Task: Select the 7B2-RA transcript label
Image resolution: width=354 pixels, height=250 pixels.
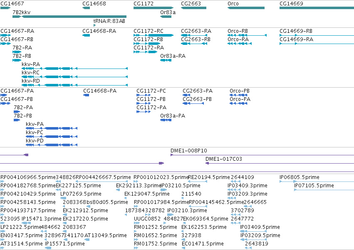Action: point(22,48)
